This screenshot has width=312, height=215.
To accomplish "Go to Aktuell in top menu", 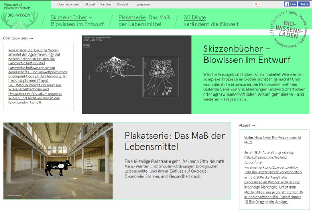I will coord(90,4).
